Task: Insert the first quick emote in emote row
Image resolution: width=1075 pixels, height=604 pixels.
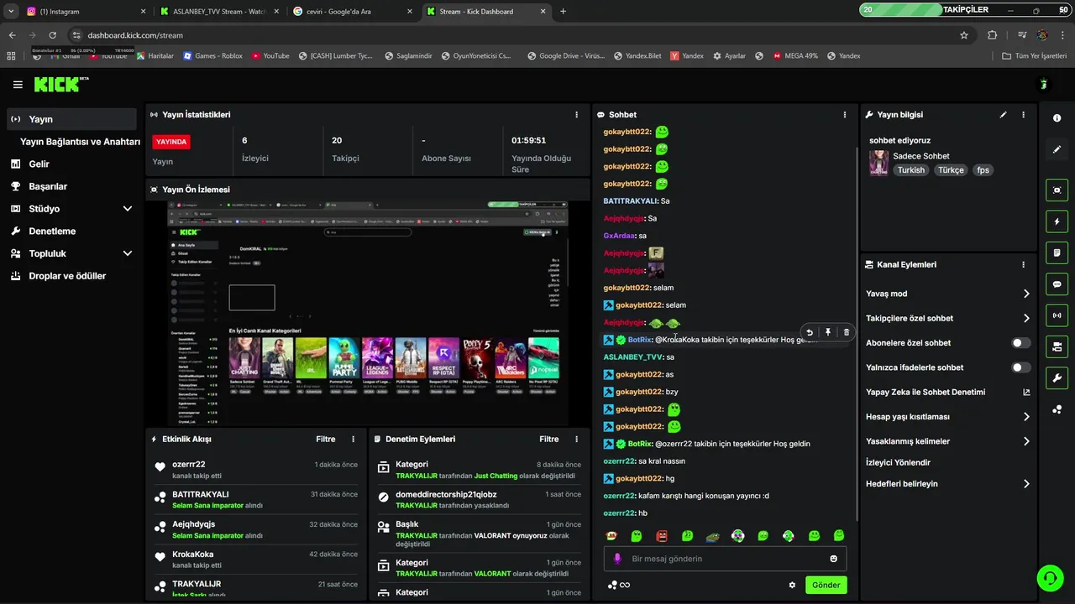Action: tap(612, 535)
